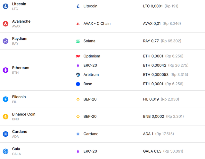
Task: Select the Ethereum asset name
Action: (x=20, y=68)
